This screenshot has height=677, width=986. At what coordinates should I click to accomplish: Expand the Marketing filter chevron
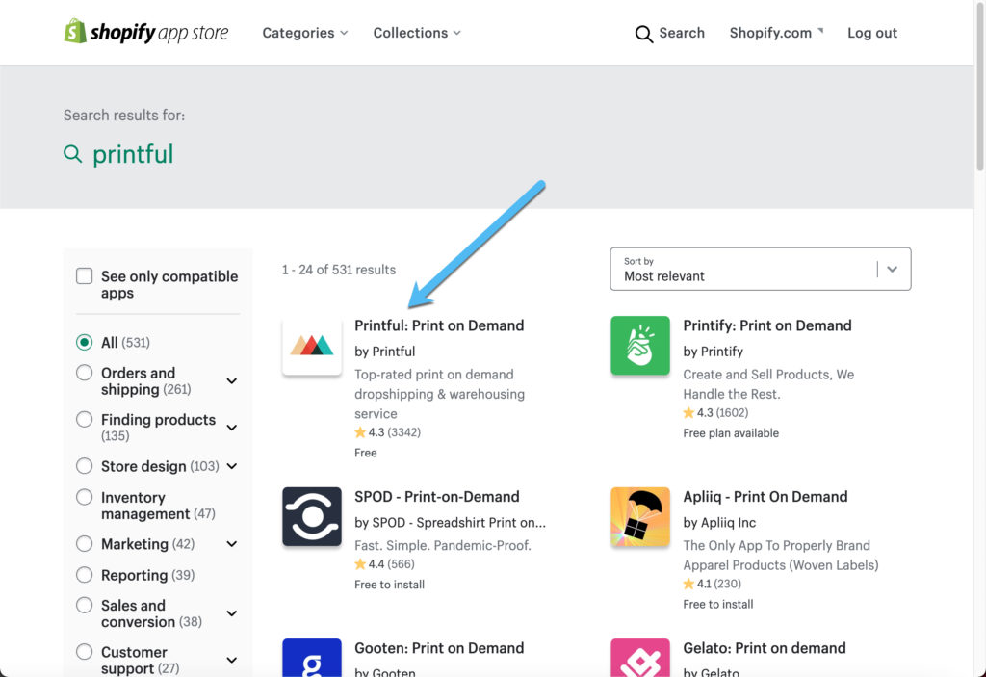pos(231,544)
